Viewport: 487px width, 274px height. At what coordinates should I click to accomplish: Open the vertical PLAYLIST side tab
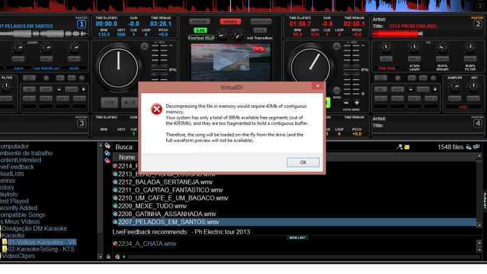click(484, 200)
